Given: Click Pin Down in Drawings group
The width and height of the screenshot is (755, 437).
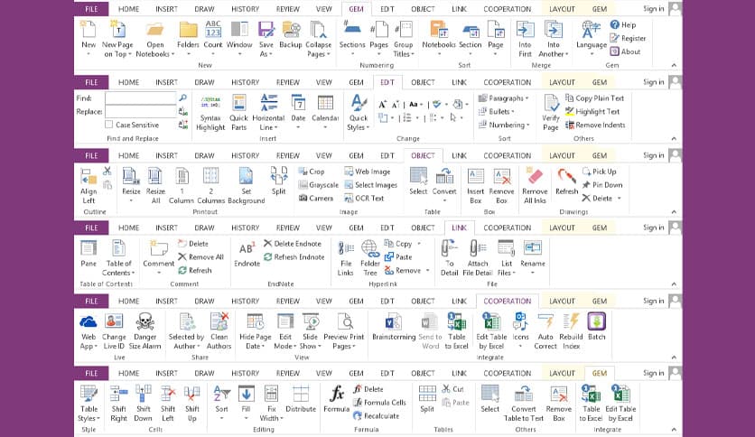Looking at the screenshot, I should [x=602, y=185].
